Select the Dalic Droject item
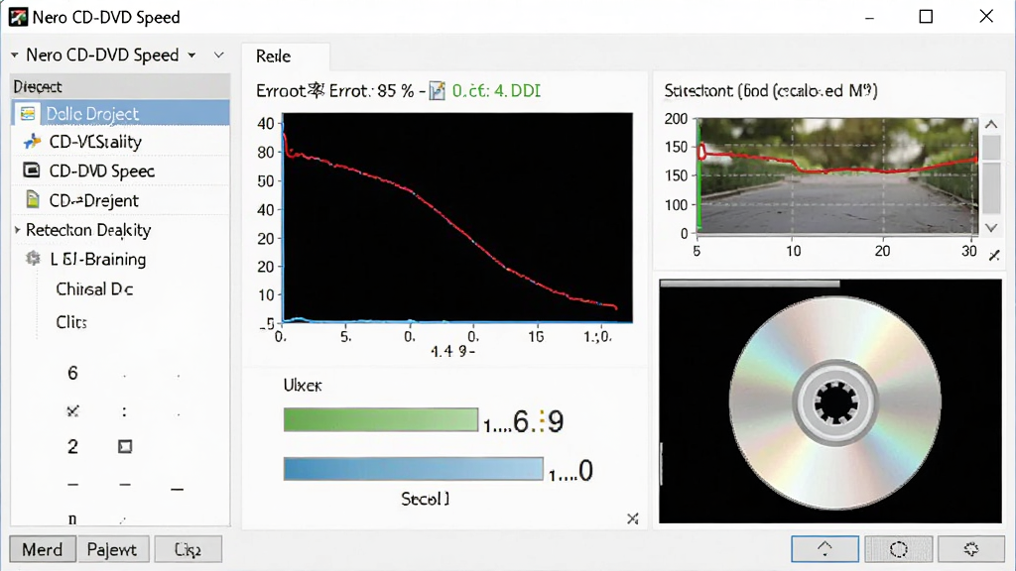 (x=120, y=113)
